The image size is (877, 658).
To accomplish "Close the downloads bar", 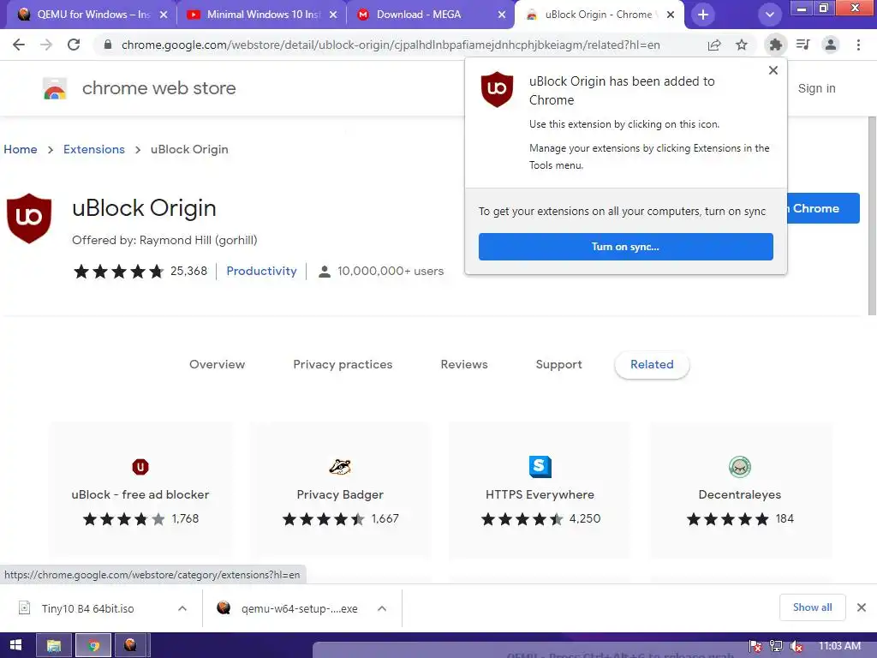I will pyautogui.click(x=862, y=607).
